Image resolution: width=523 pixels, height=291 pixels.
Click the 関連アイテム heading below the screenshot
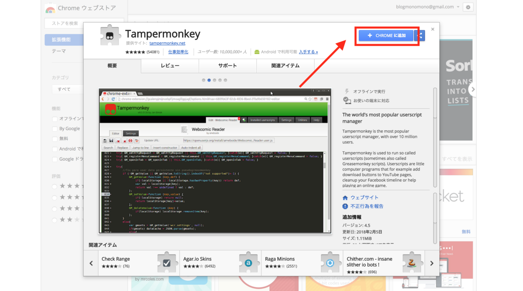103,245
